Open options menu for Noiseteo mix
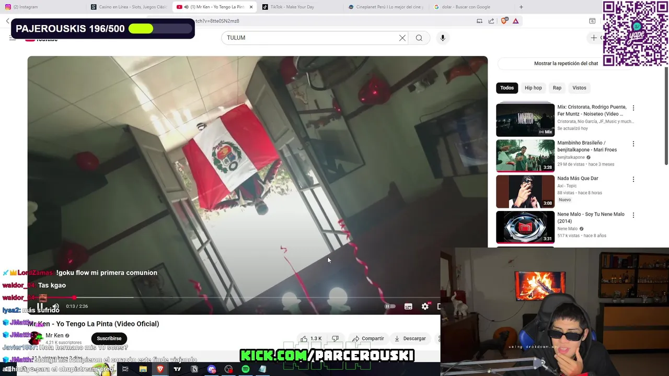This screenshot has height=376, width=669. 633,108
